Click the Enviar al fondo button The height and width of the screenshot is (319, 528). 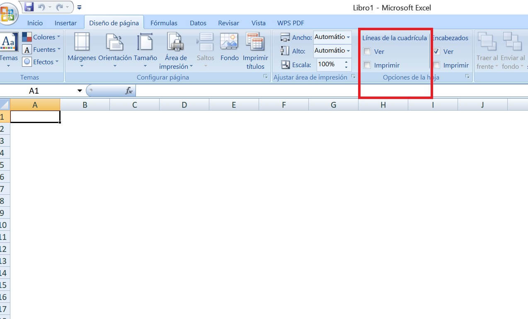513,51
